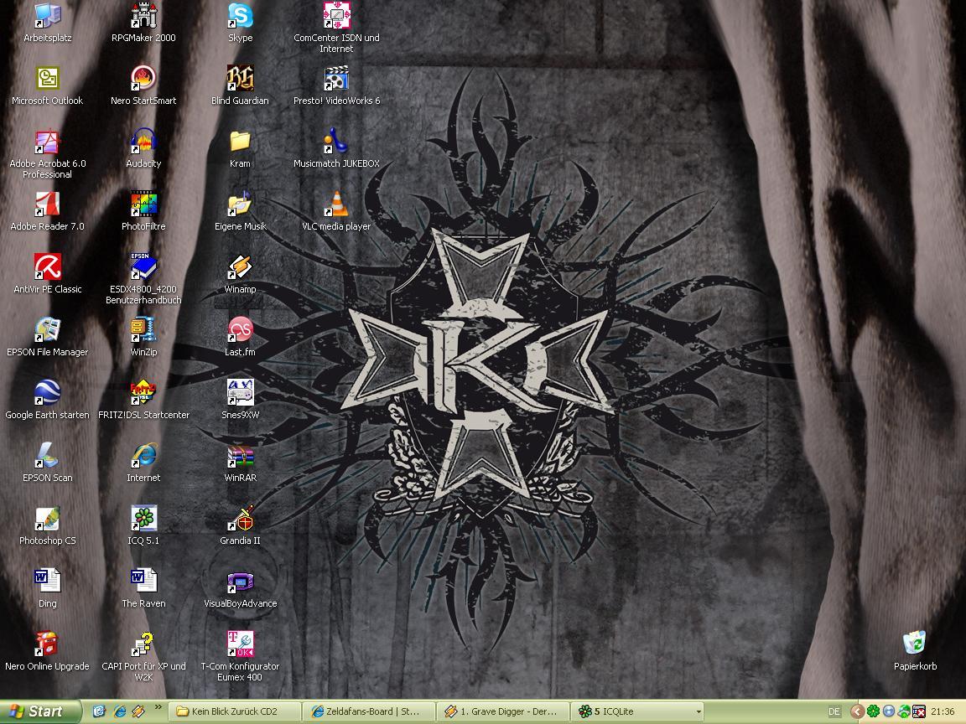This screenshot has height=724, width=966.
Task: Start Winamp from Quick Launch bar
Action: [x=139, y=711]
